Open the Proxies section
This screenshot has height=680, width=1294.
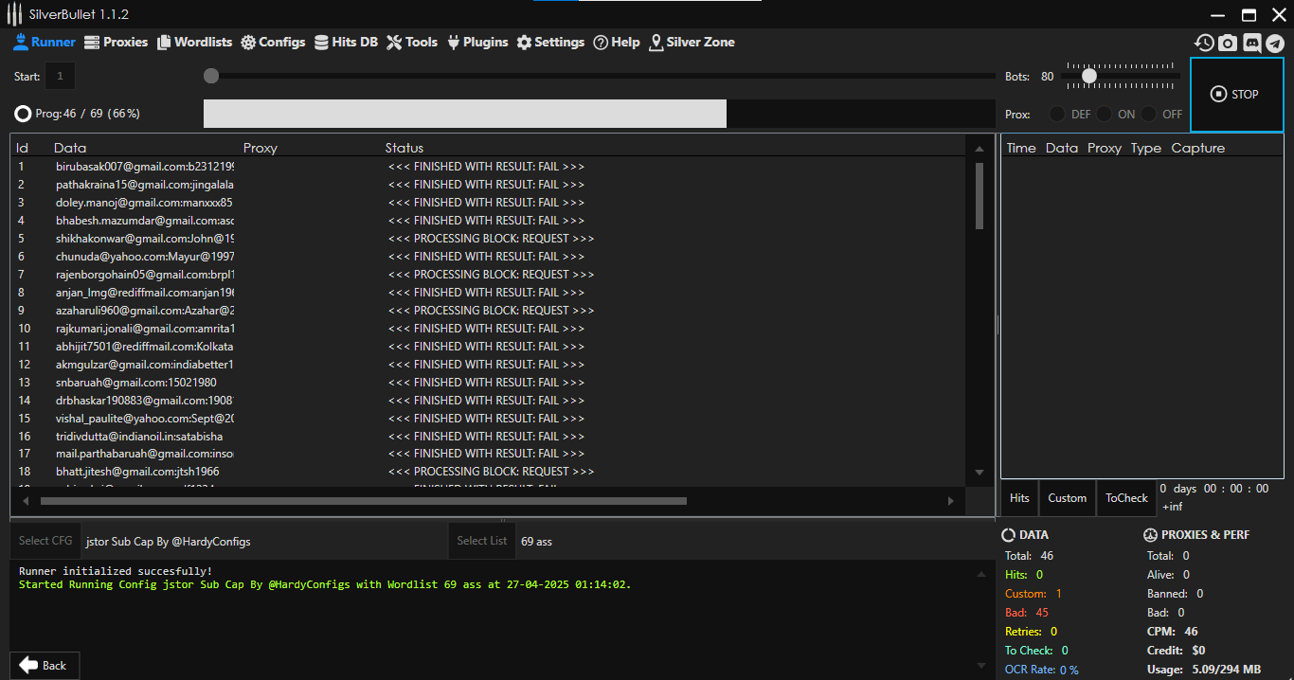[117, 42]
